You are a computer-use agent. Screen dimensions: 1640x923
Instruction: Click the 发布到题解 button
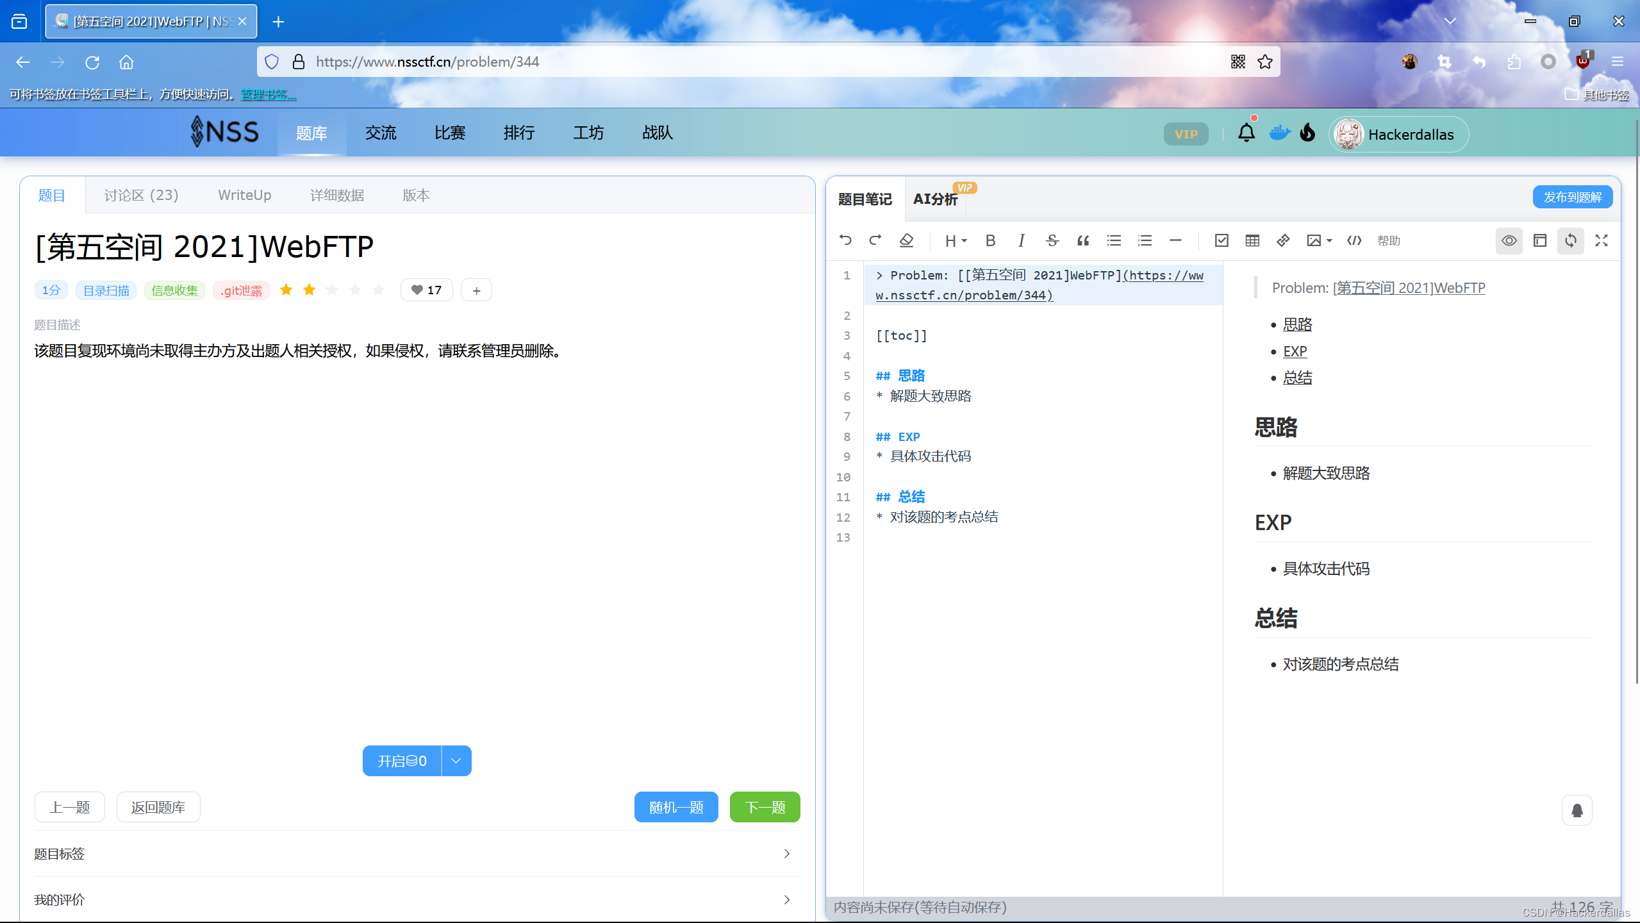click(x=1572, y=197)
